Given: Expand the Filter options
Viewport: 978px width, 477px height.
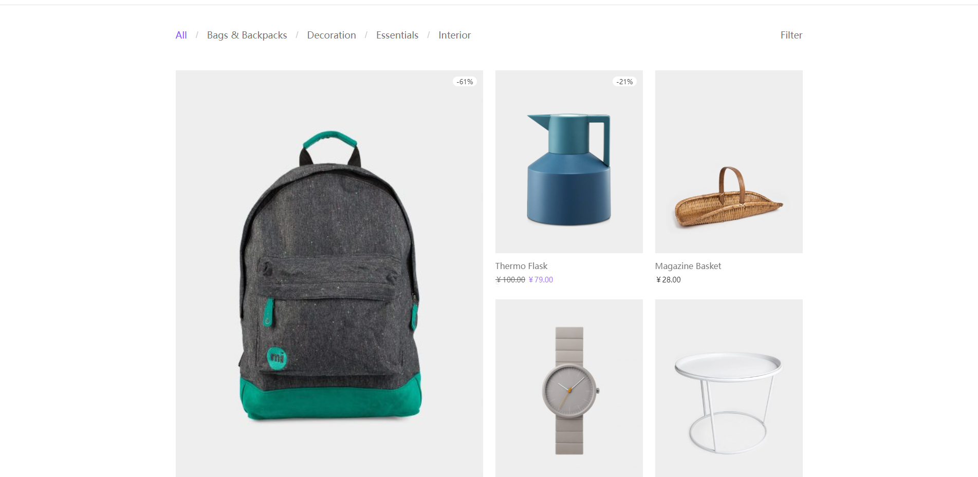Looking at the screenshot, I should point(791,35).
